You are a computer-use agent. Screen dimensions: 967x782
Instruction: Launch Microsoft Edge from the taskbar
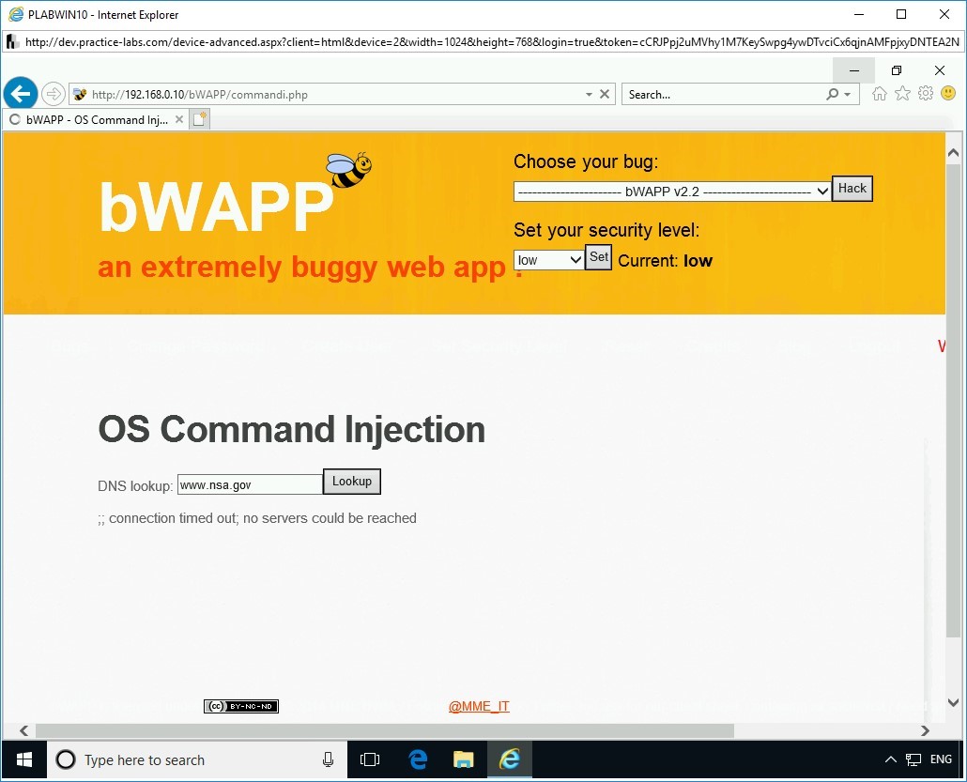click(417, 759)
